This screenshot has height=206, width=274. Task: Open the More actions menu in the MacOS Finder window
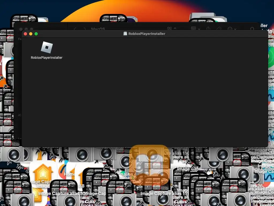pos(232,28)
